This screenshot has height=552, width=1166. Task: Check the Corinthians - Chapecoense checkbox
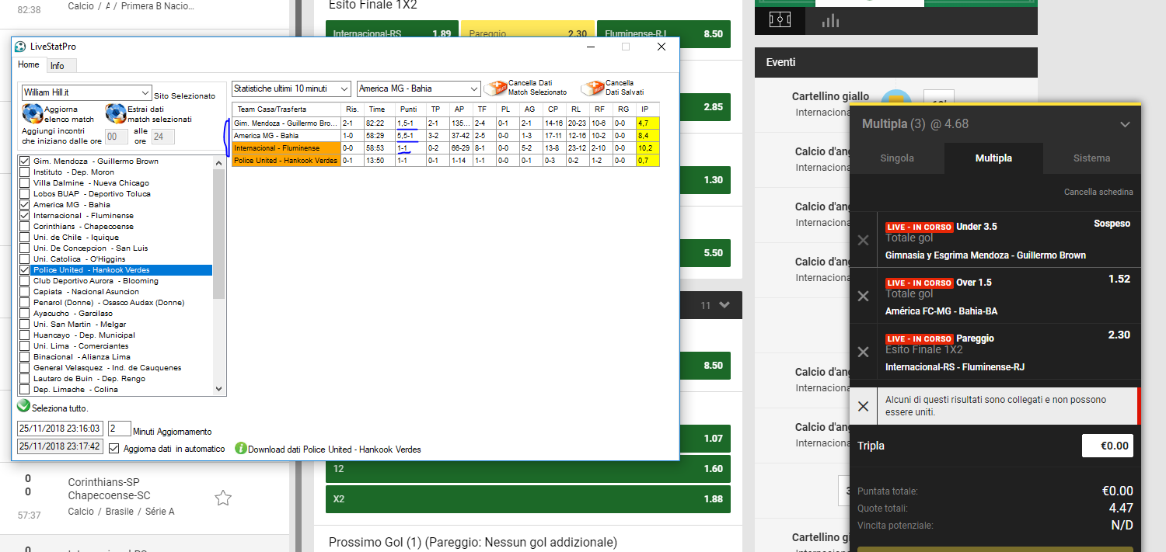click(x=24, y=227)
